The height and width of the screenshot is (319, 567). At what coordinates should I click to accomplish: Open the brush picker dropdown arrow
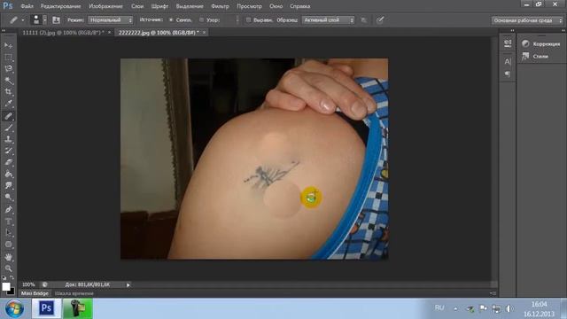pos(45,20)
